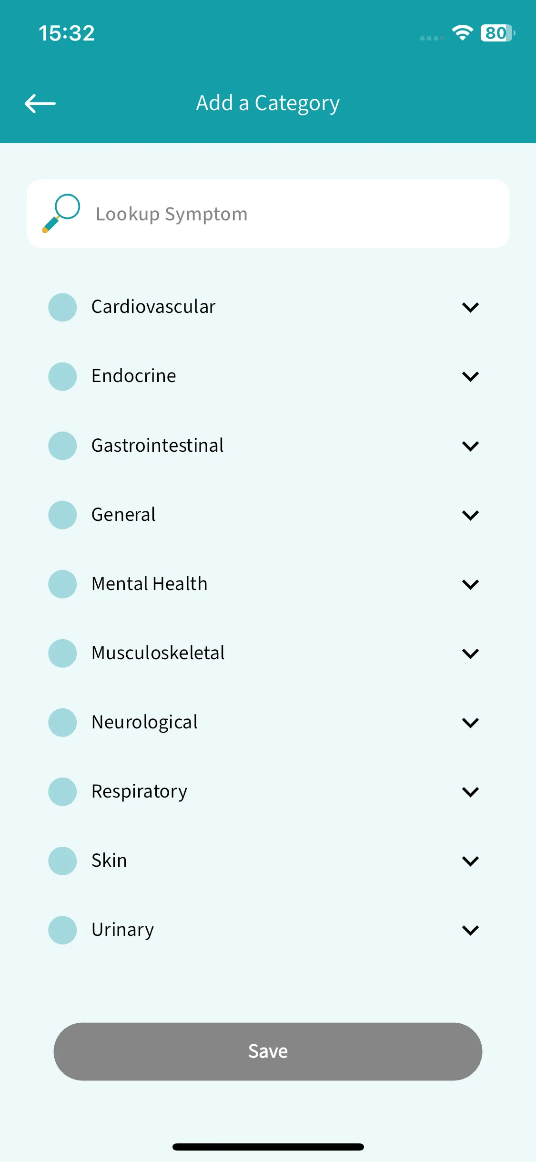
Task: Focus the Lookup Symptom search field
Action: (268, 214)
